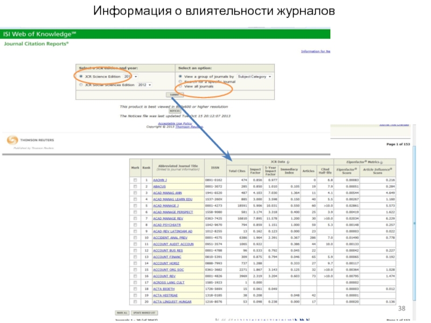Image resolution: width=431 pixels, height=323 pixels.
Task: Expand the Subject Category dropdown
Action: (x=254, y=76)
